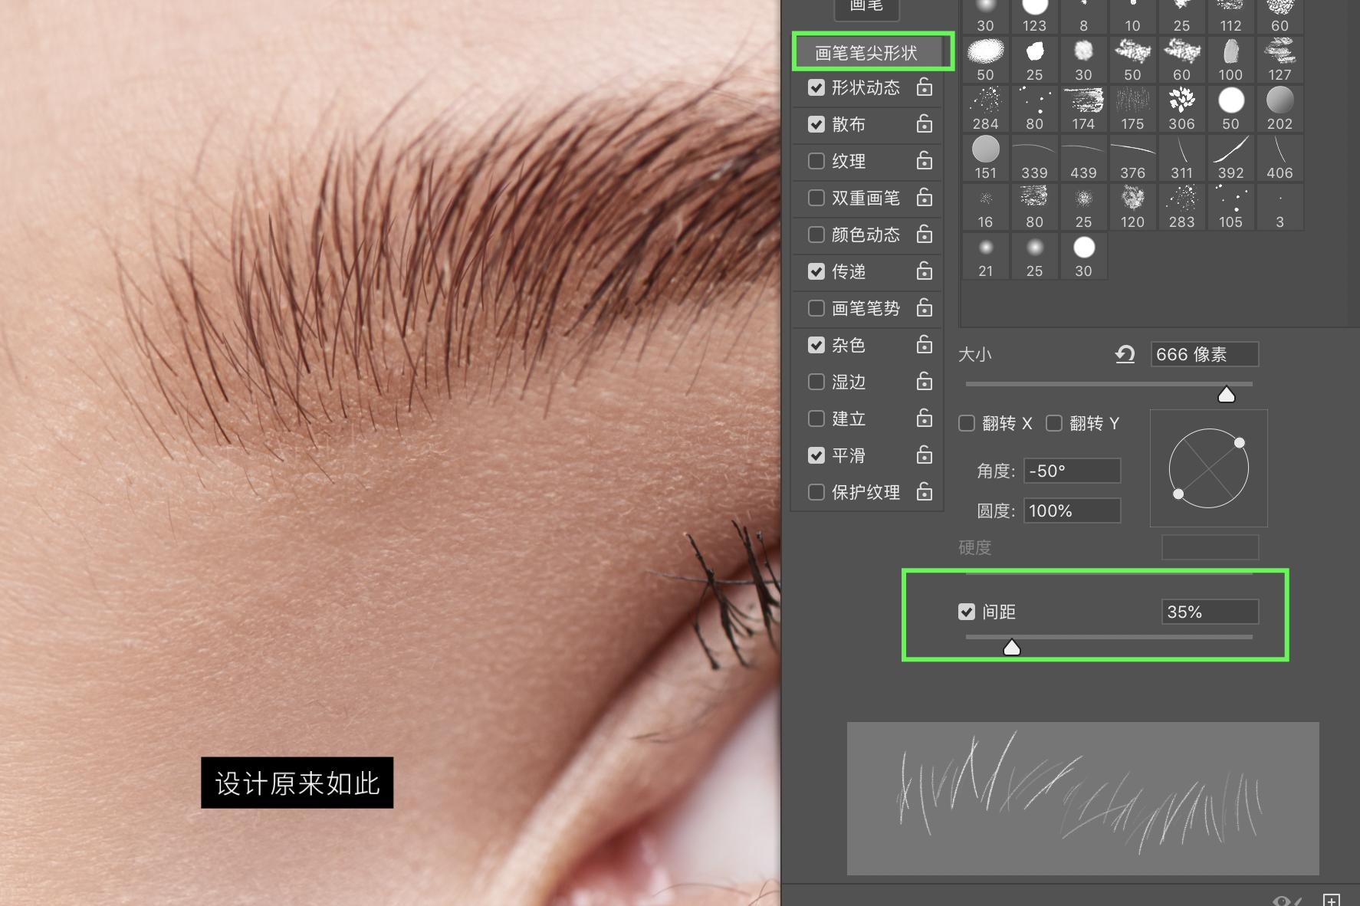Click the create new brush icon
The height and width of the screenshot is (906, 1360).
pos(1331,899)
